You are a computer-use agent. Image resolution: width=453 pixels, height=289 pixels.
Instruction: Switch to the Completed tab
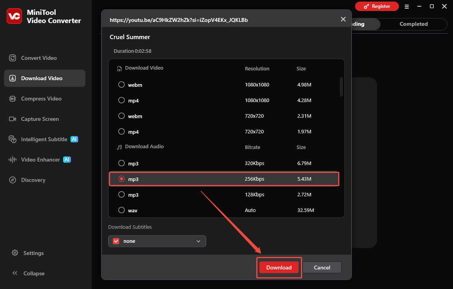(413, 24)
